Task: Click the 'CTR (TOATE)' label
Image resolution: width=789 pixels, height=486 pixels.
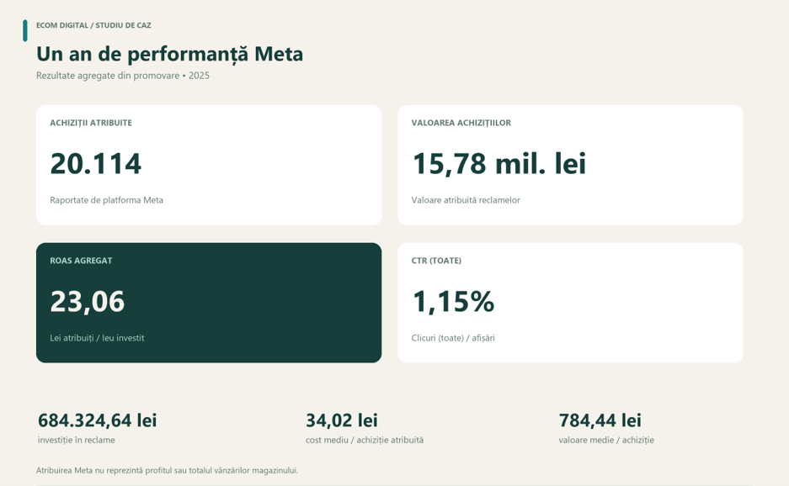Action: [436, 261]
